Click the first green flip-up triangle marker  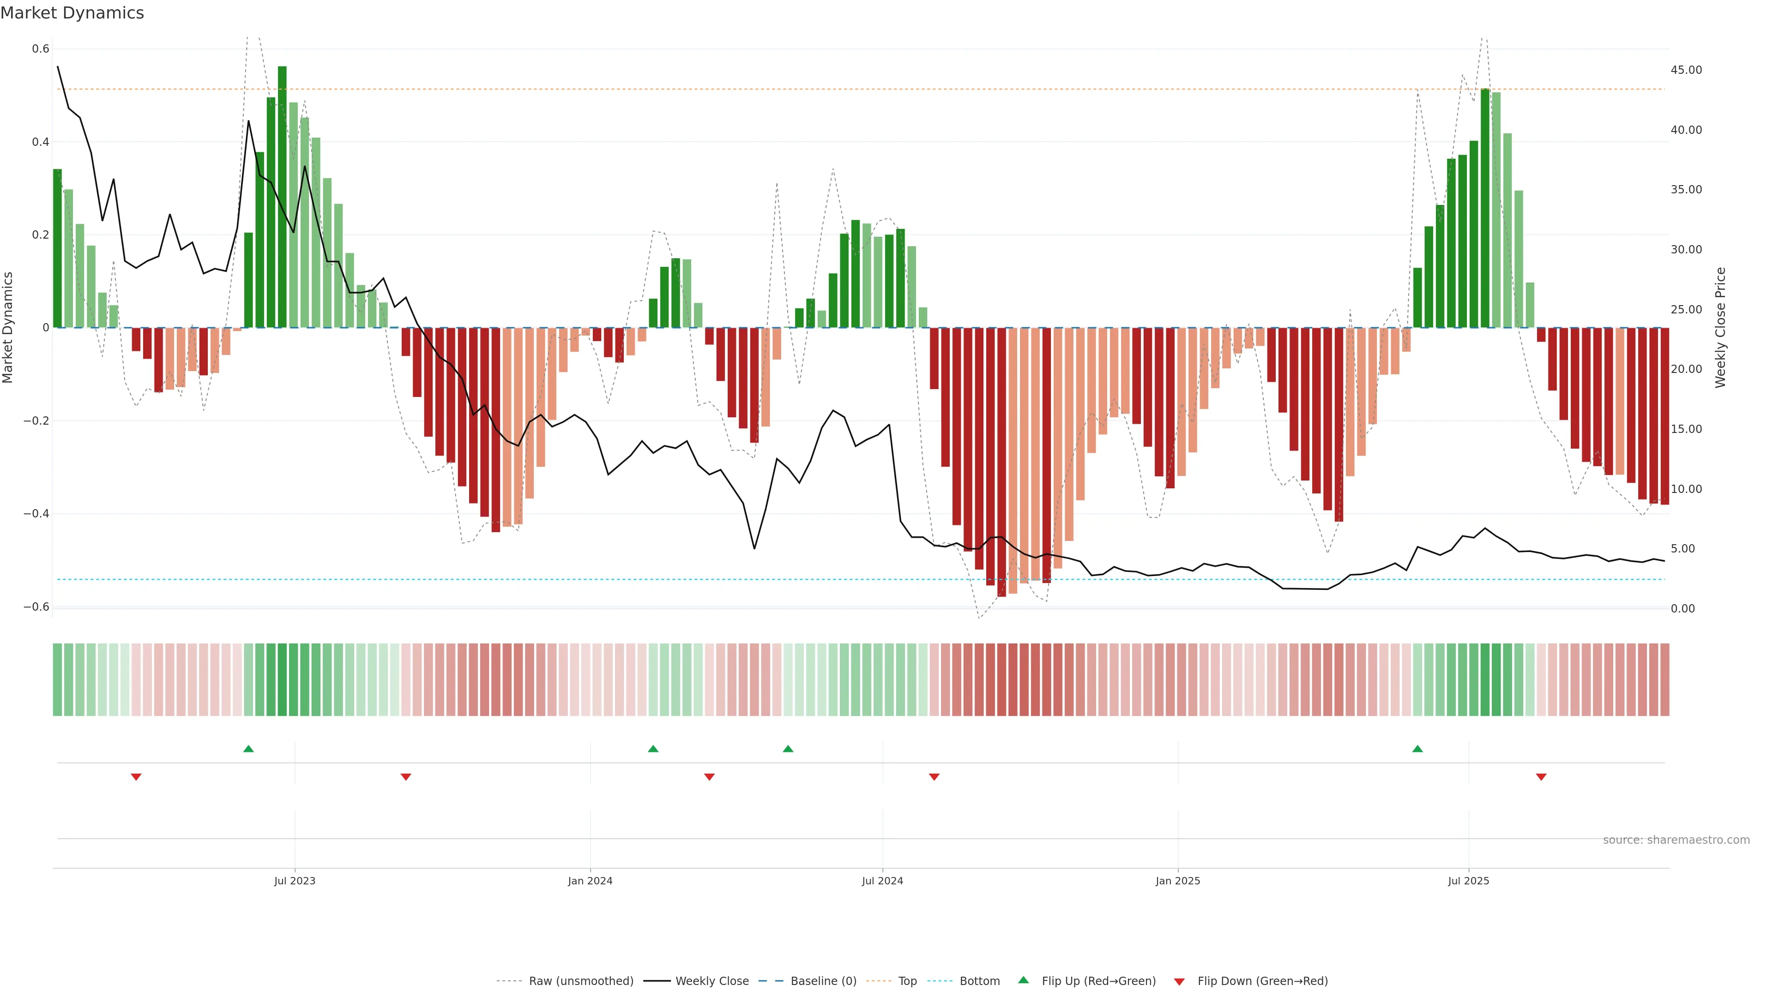[x=248, y=749]
